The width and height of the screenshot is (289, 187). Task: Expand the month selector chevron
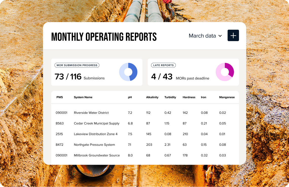(220, 36)
